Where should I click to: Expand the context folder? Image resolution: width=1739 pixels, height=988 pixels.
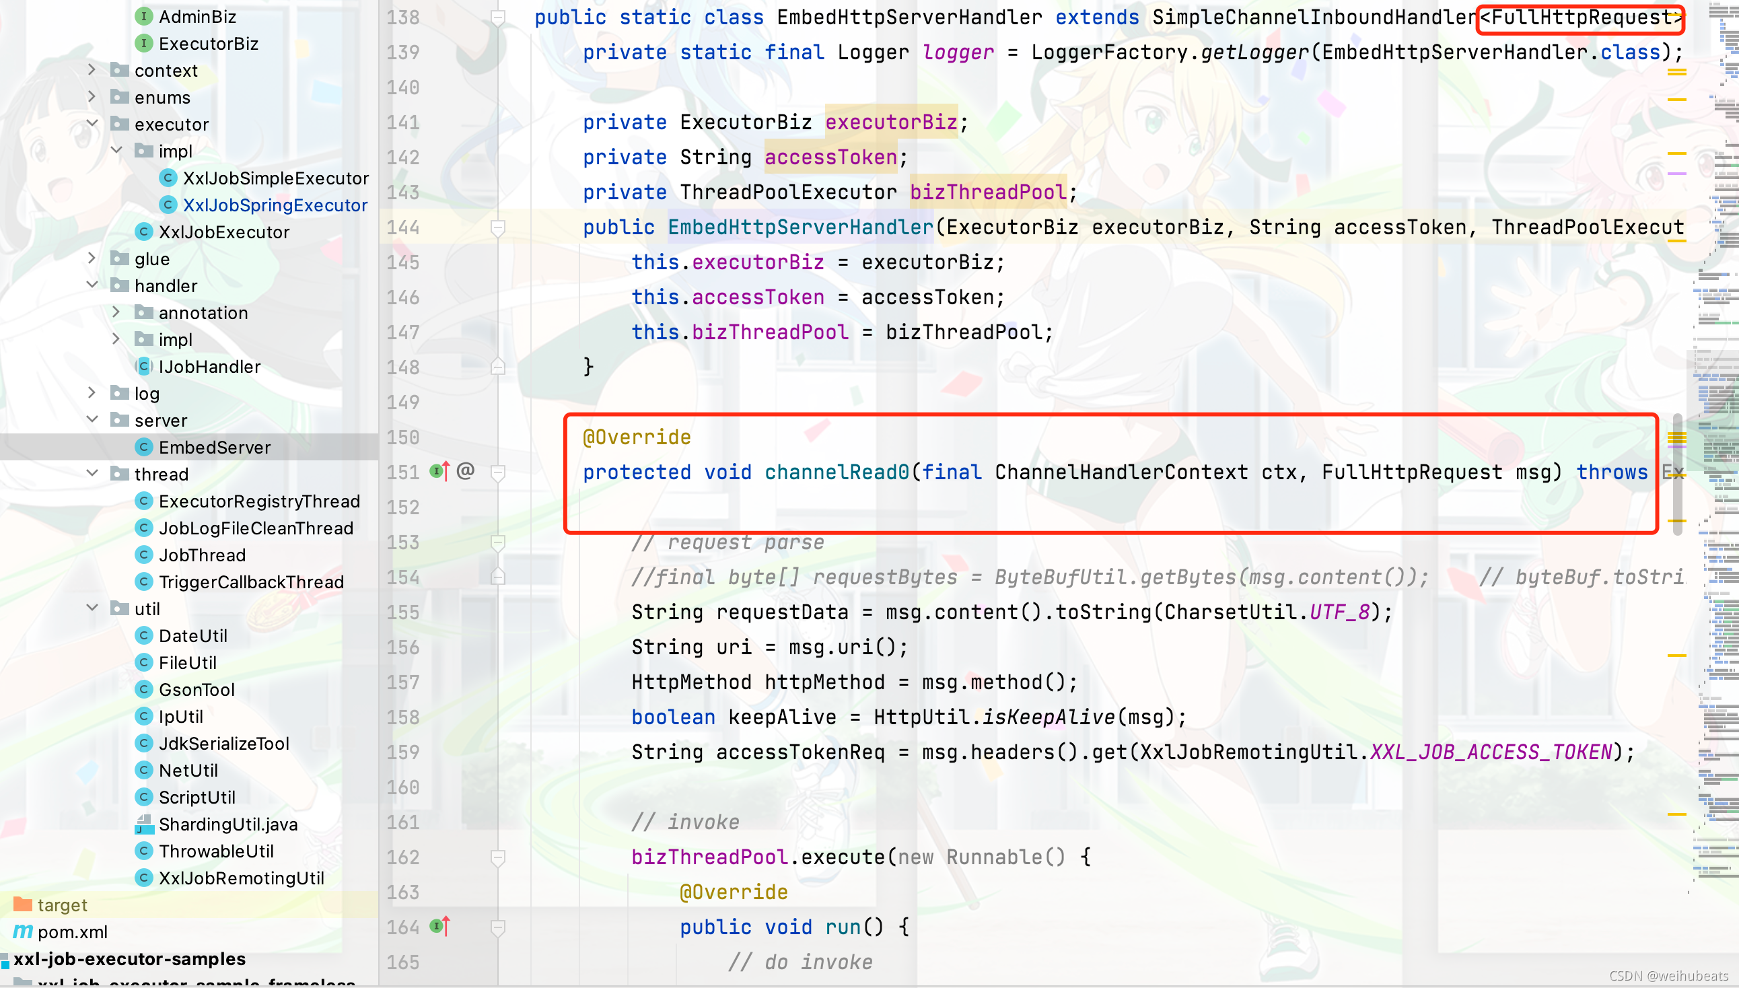point(92,70)
